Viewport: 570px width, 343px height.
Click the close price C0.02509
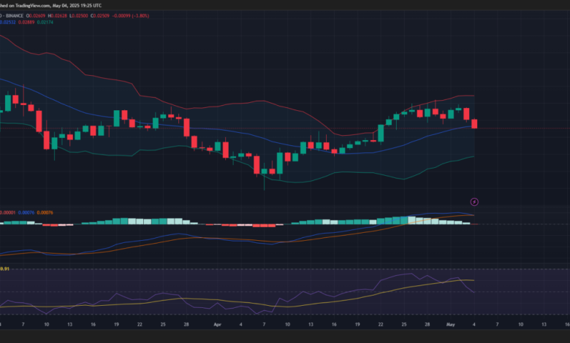tap(100, 16)
